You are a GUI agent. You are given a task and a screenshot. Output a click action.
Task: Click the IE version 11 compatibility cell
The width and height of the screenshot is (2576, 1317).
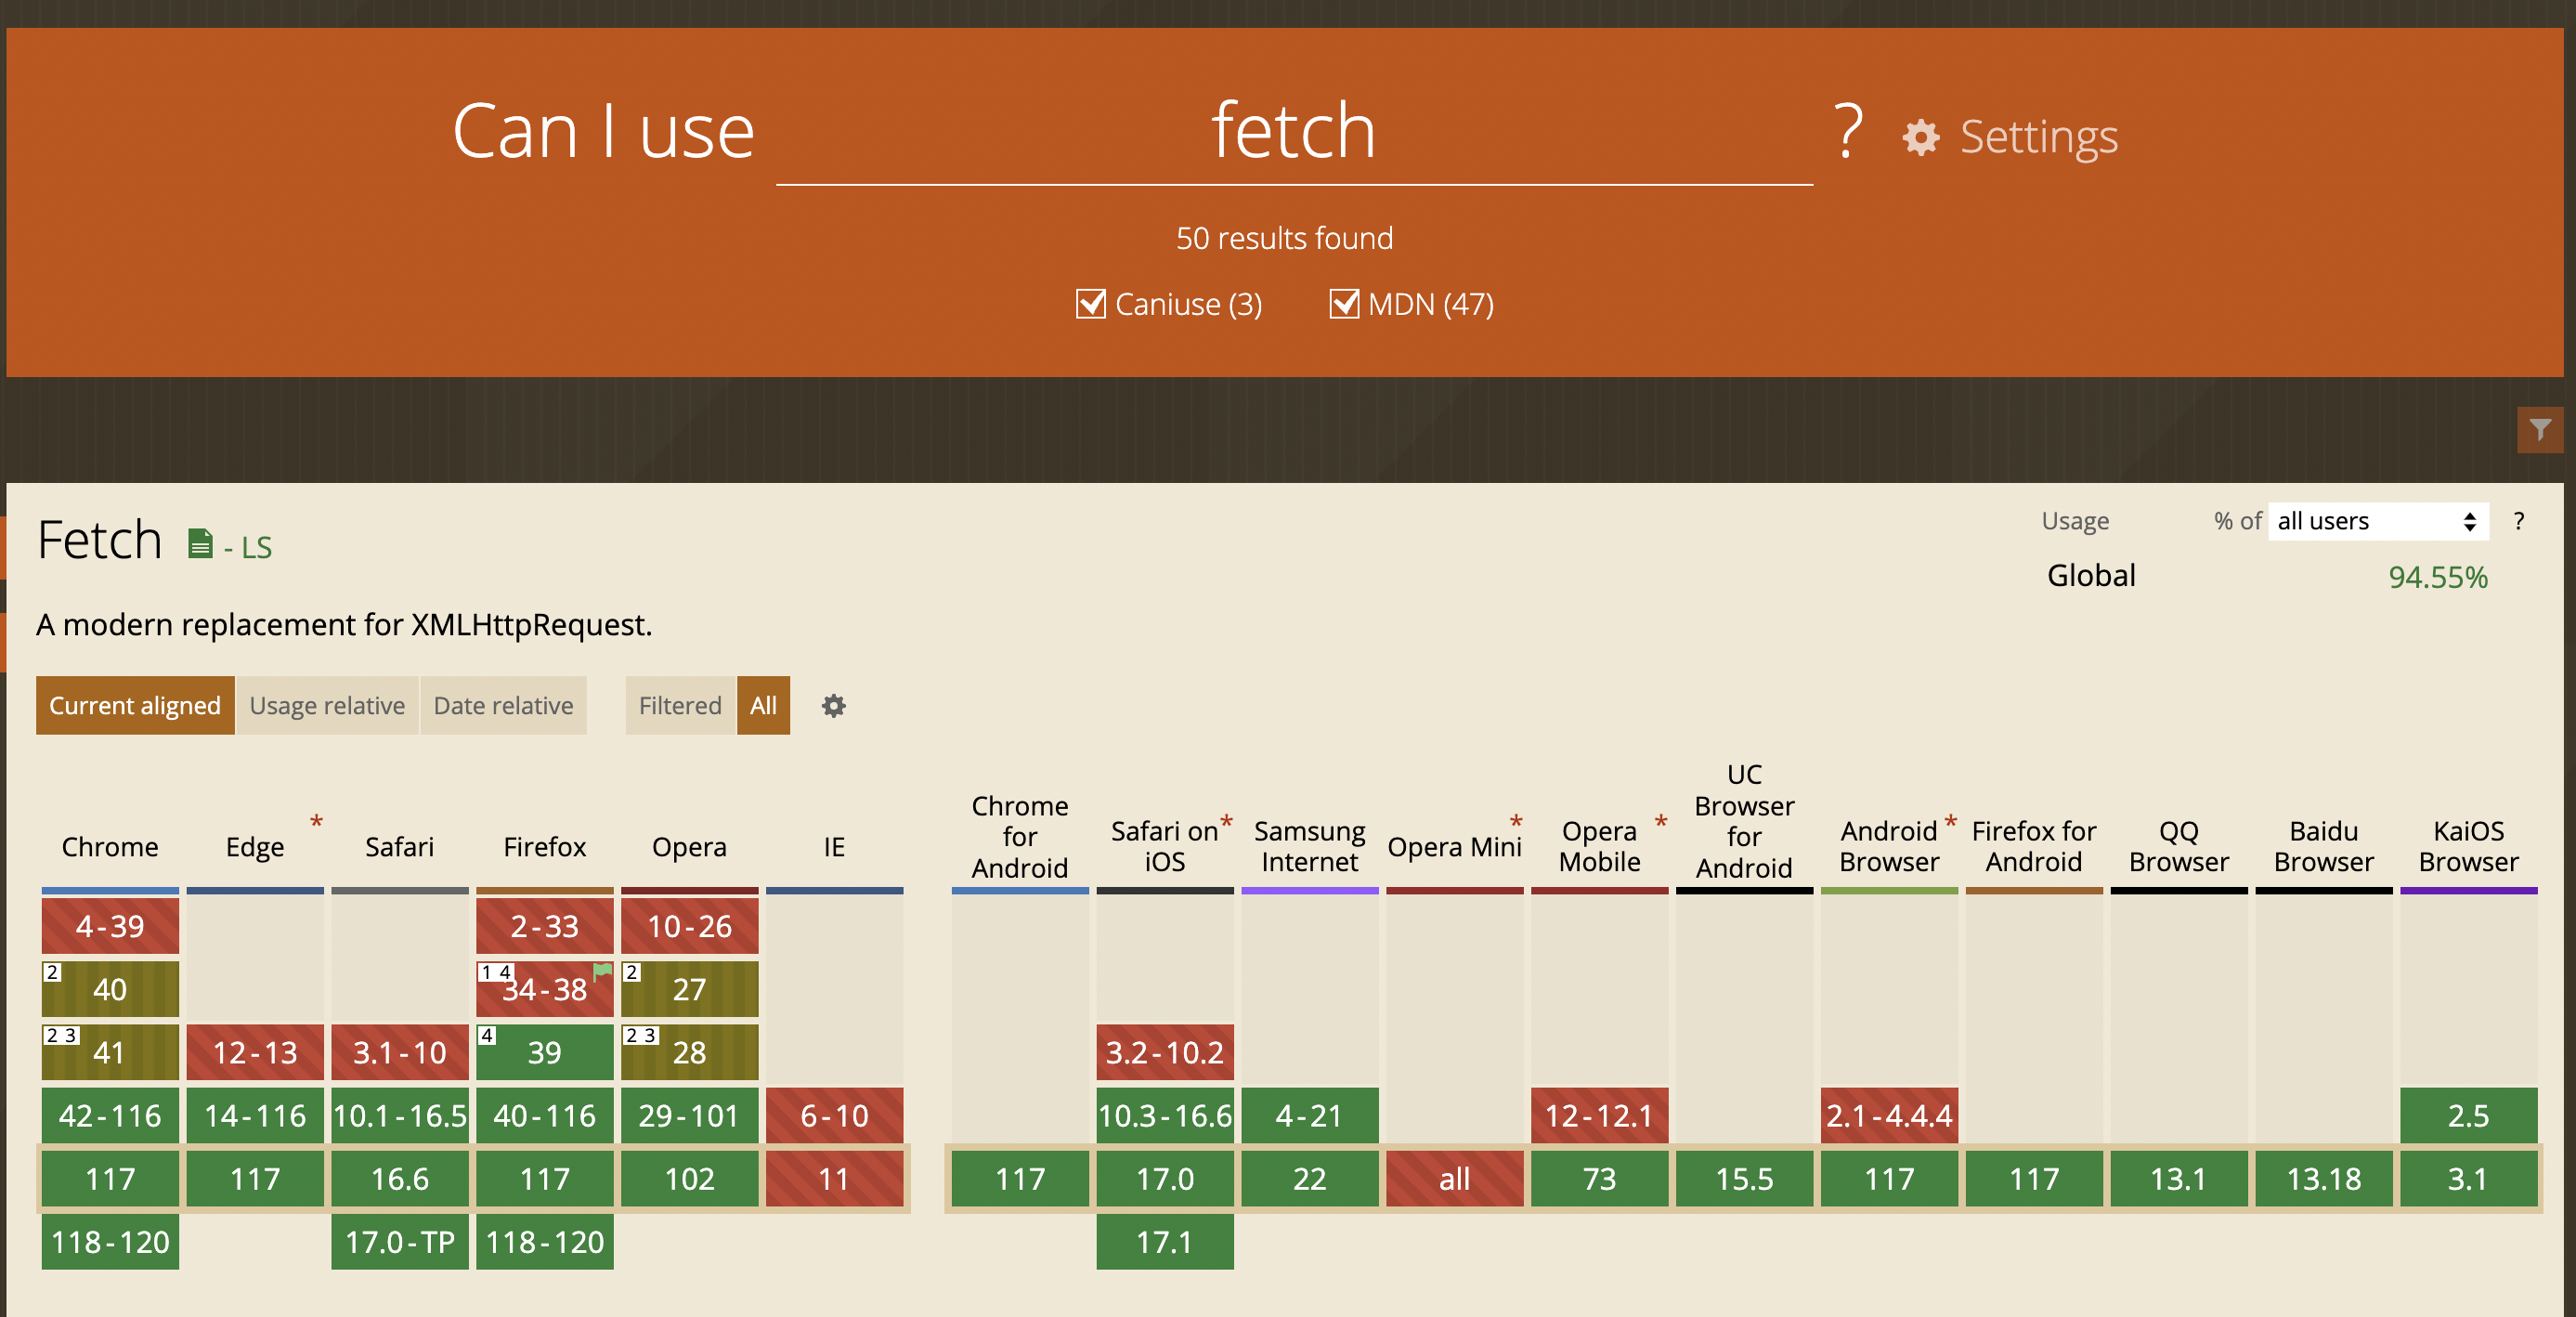pos(833,1178)
